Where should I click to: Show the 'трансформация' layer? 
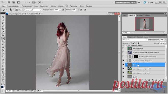point(123,49)
